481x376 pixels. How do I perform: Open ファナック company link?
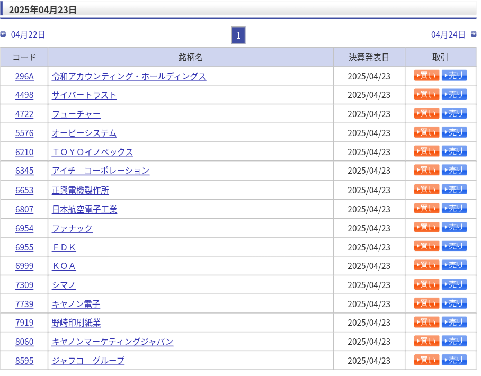point(72,228)
